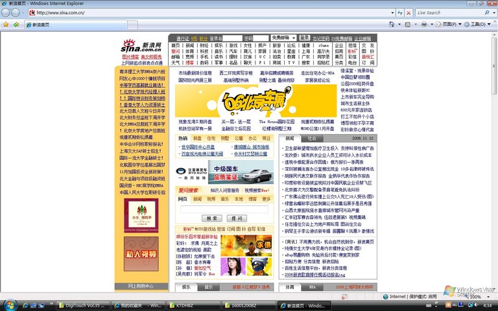The width and height of the screenshot is (498, 311).
Task: Open the 工具(O) Tools menu
Action: [x=477, y=24]
